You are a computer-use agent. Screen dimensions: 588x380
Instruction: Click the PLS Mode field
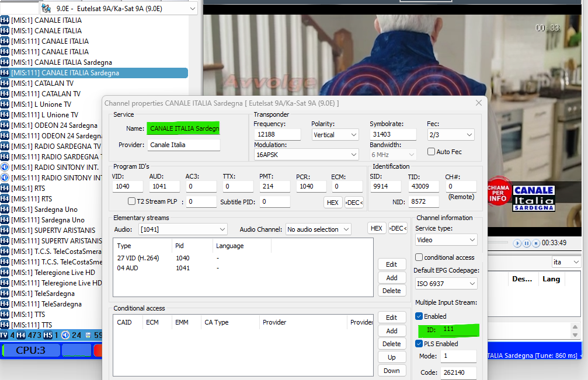point(458,357)
